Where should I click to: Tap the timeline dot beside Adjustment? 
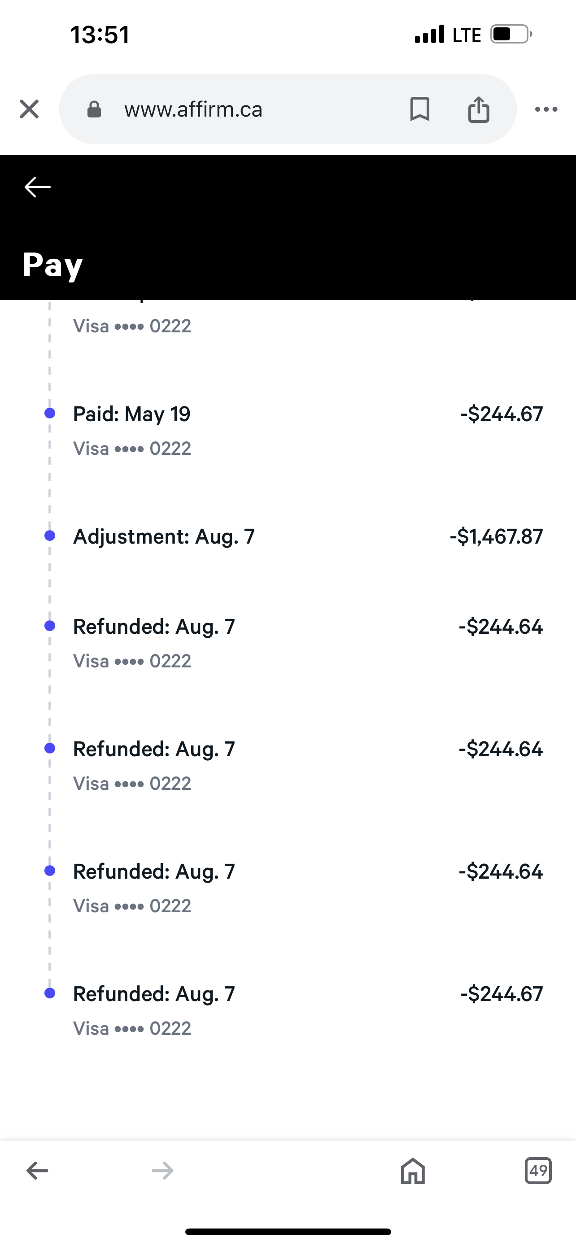(49, 536)
